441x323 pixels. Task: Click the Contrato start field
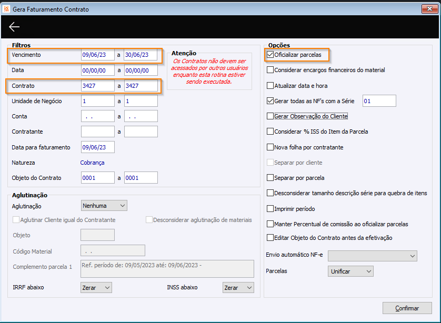(97, 86)
